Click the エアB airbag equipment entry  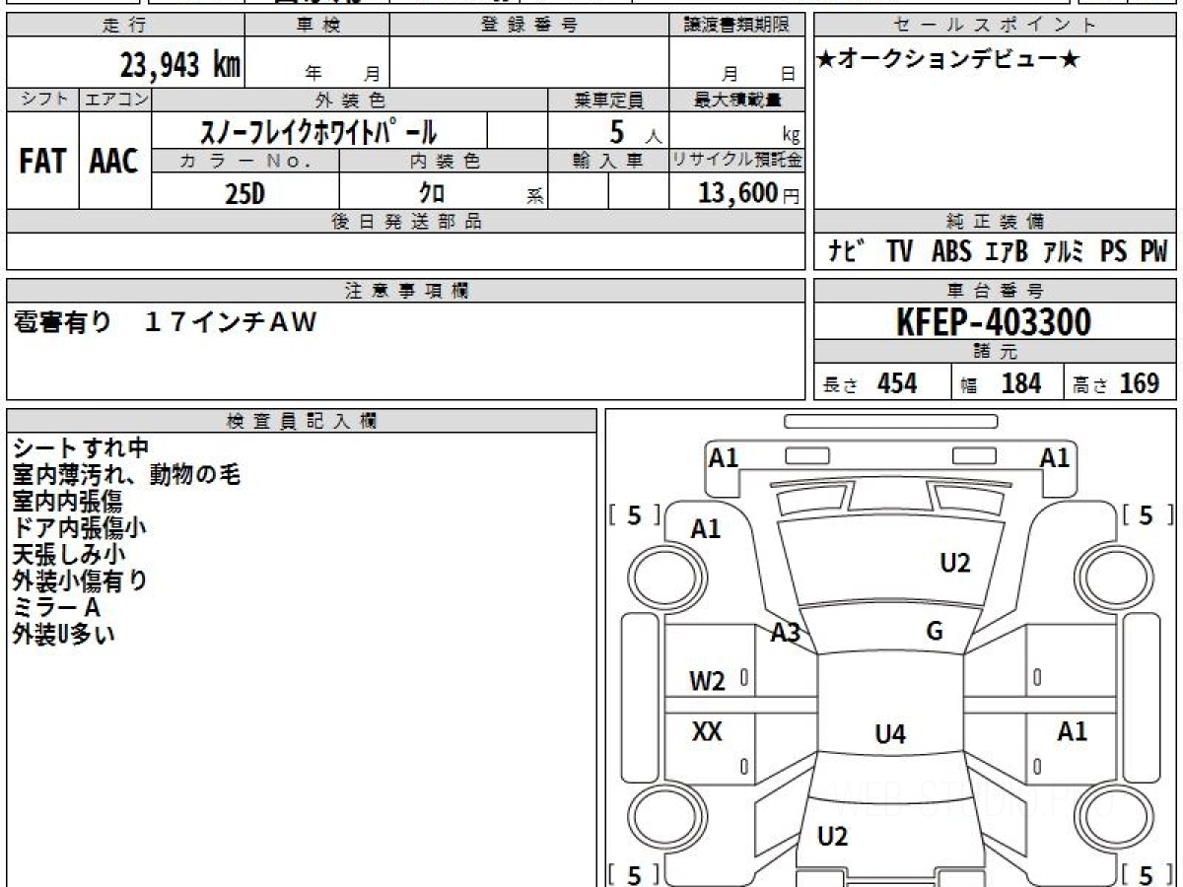click(x=1007, y=251)
